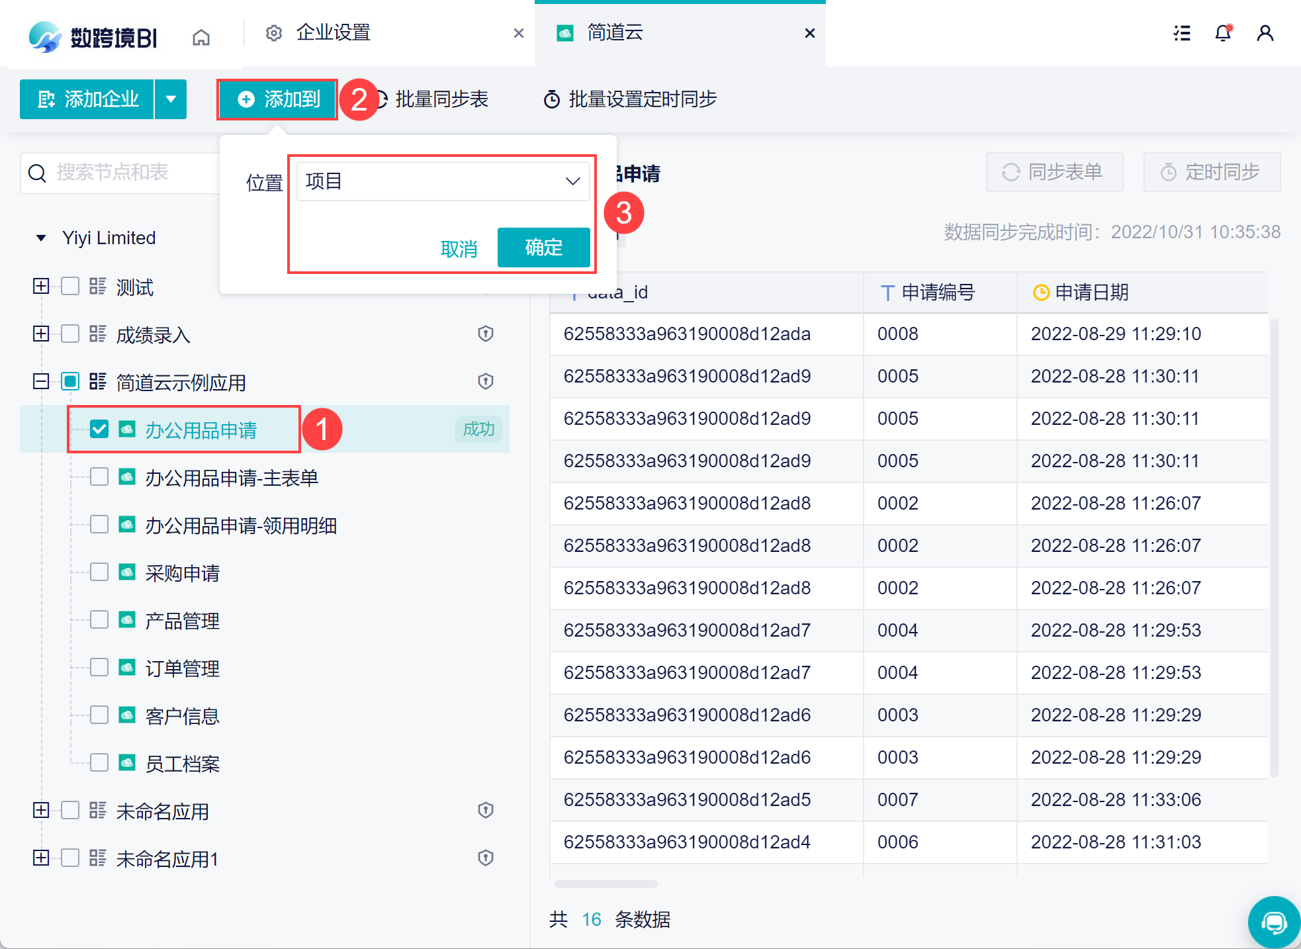Tick the 员工档案 checkbox
The width and height of the screenshot is (1301, 949).
pos(99,762)
